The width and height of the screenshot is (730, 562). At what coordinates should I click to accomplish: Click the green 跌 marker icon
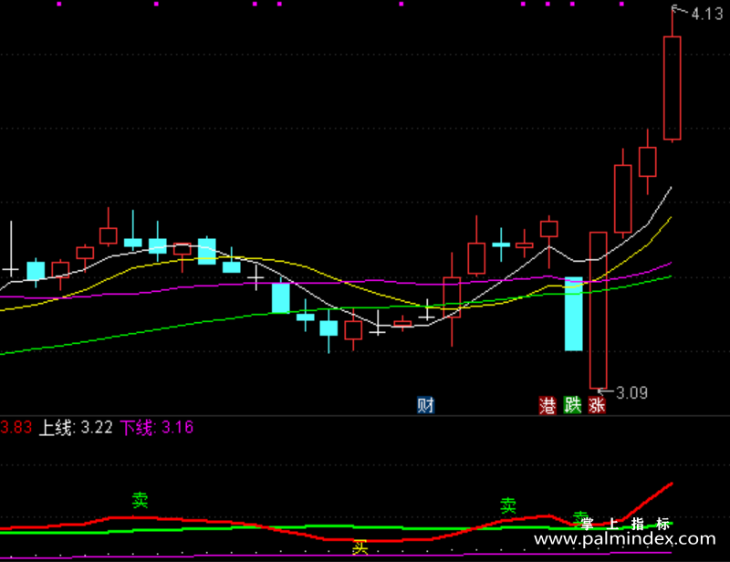coord(573,405)
